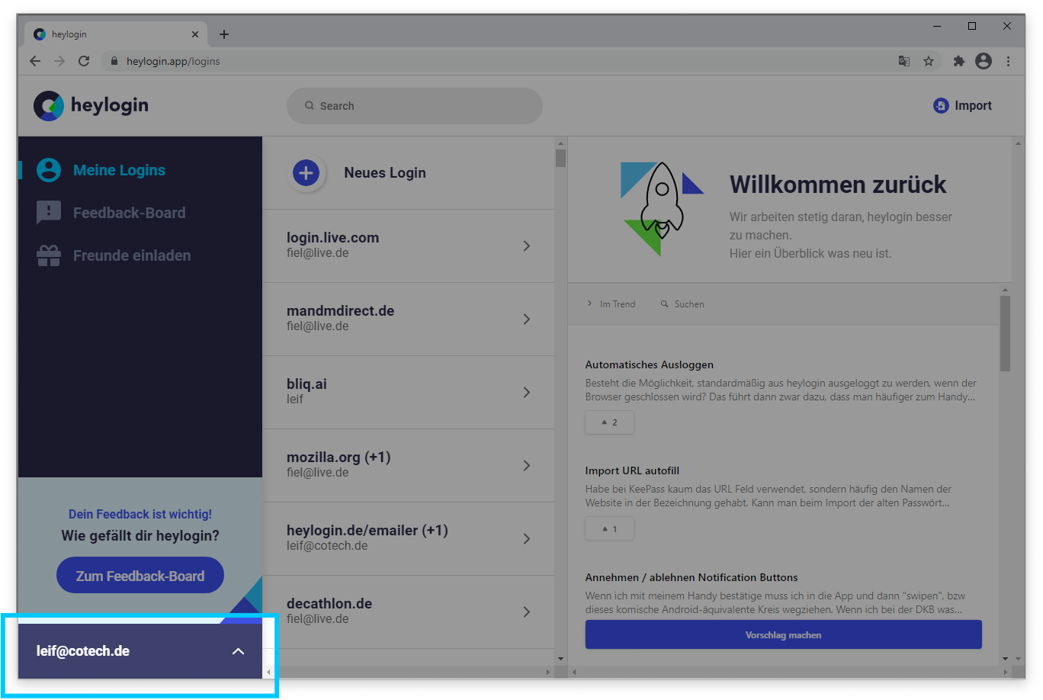This screenshot has width=1043, height=700.
Task: Open bliq.ai entry chevron
Action: (527, 392)
